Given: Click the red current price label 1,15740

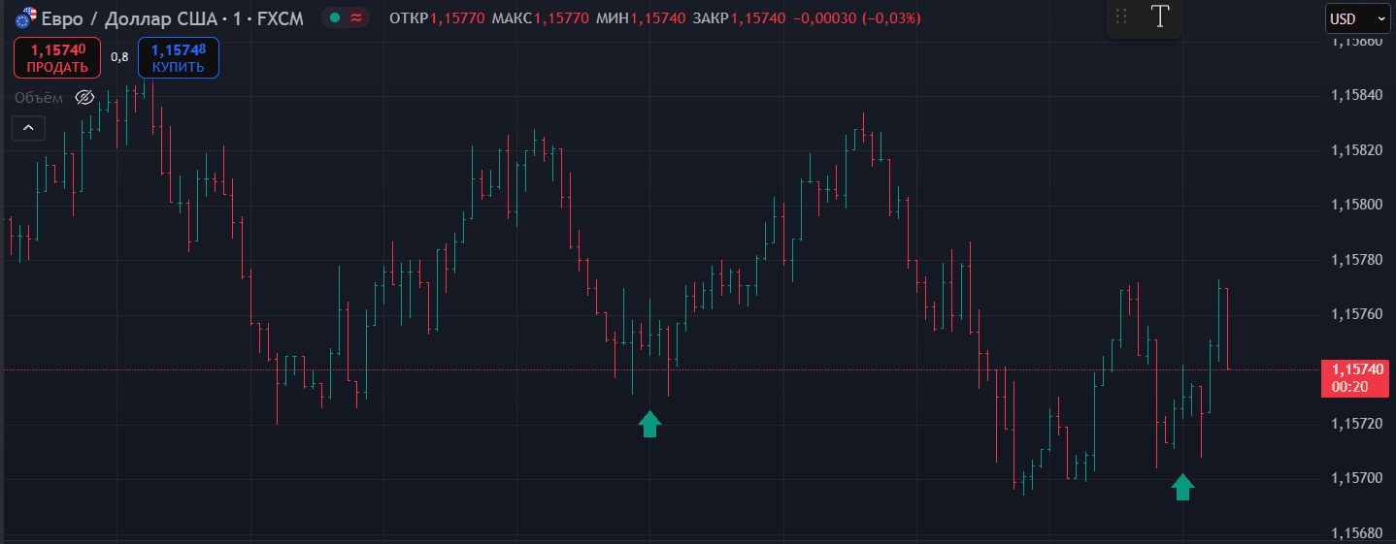Looking at the screenshot, I should (x=1358, y=369).
